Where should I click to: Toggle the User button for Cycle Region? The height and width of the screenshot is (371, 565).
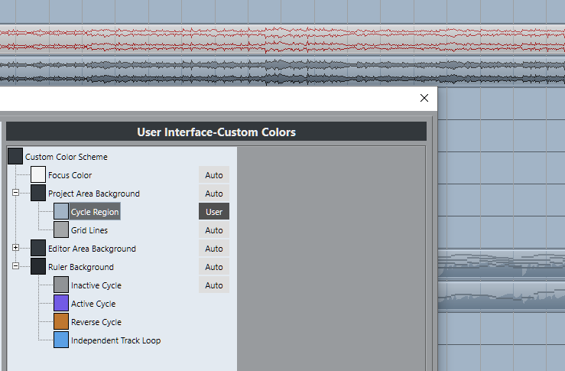(x=214, y=212)
